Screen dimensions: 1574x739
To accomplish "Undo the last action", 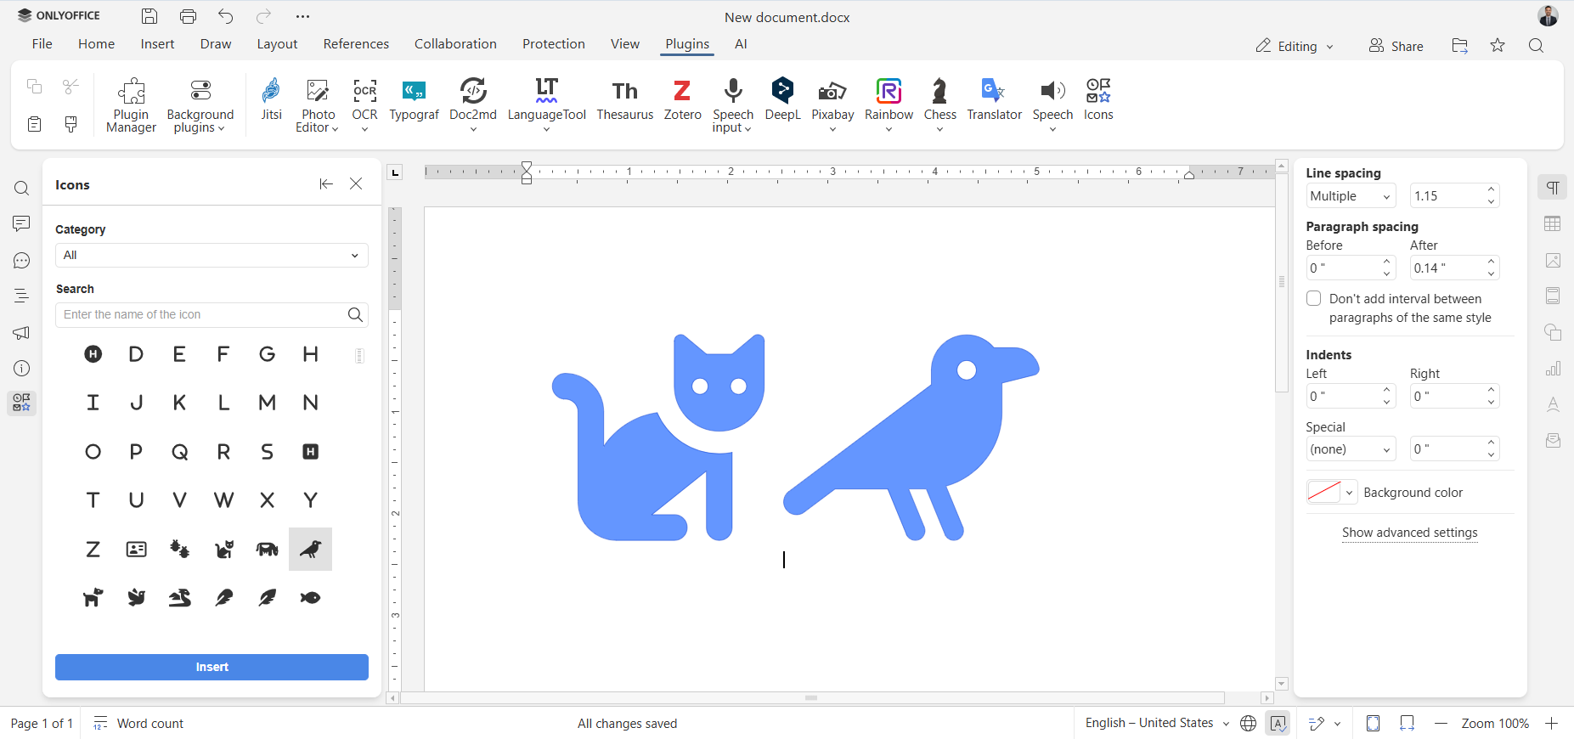I will [225, 16].
